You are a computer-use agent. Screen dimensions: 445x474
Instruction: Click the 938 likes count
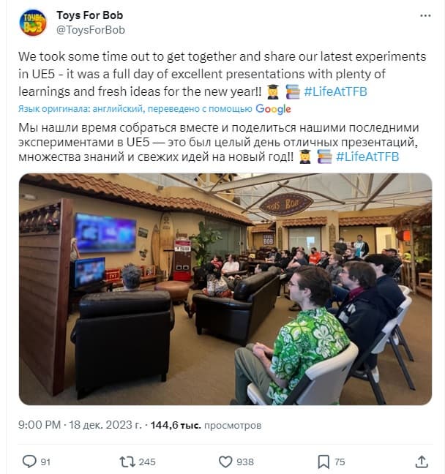[x=245, y=462]
